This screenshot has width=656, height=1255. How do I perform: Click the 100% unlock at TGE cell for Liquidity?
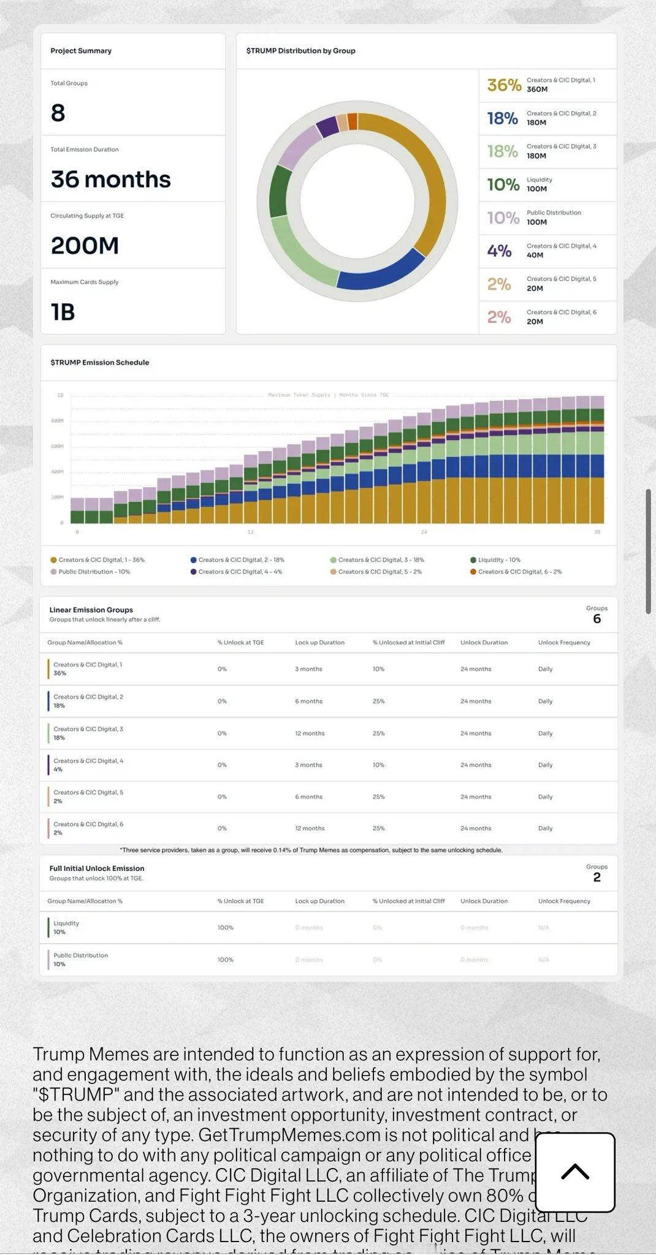(225, 928)
